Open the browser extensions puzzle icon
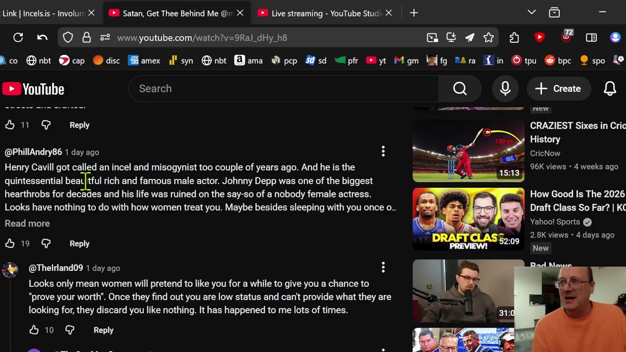 (514, 38)
